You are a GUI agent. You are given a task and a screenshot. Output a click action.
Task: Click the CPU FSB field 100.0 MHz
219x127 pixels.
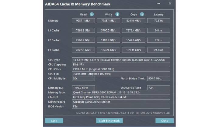click(121, 74)
